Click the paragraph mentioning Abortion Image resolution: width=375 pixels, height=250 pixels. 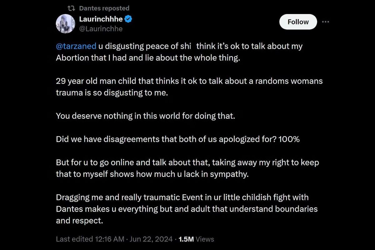[179, 52]
